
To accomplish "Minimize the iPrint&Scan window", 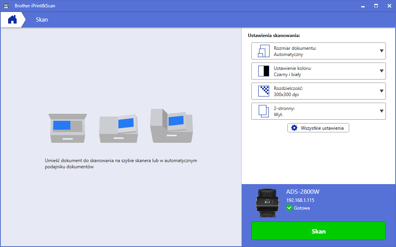I will (363, 6).
